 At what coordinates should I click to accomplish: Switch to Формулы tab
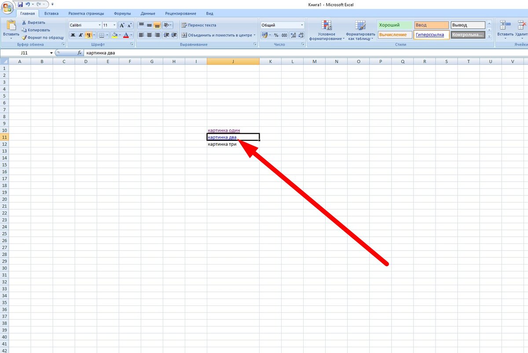[x=122, y=14]
